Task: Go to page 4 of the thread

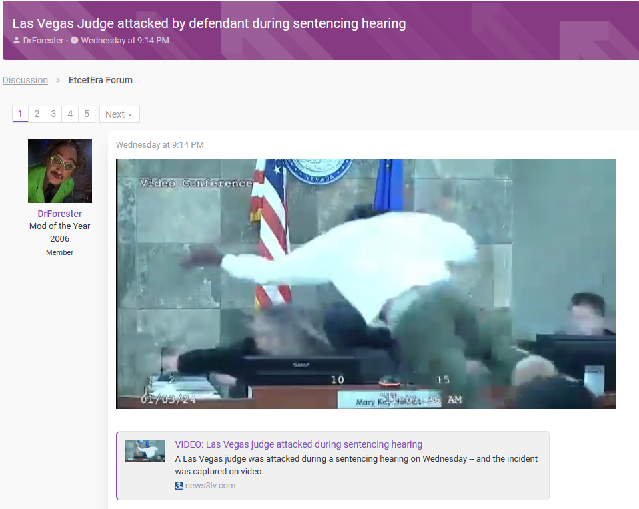Action: 70,114
